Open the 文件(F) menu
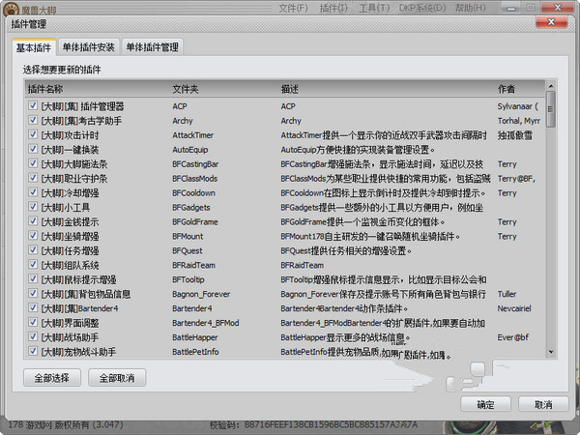This screenshot has height=435, width=580. point(293,8)
